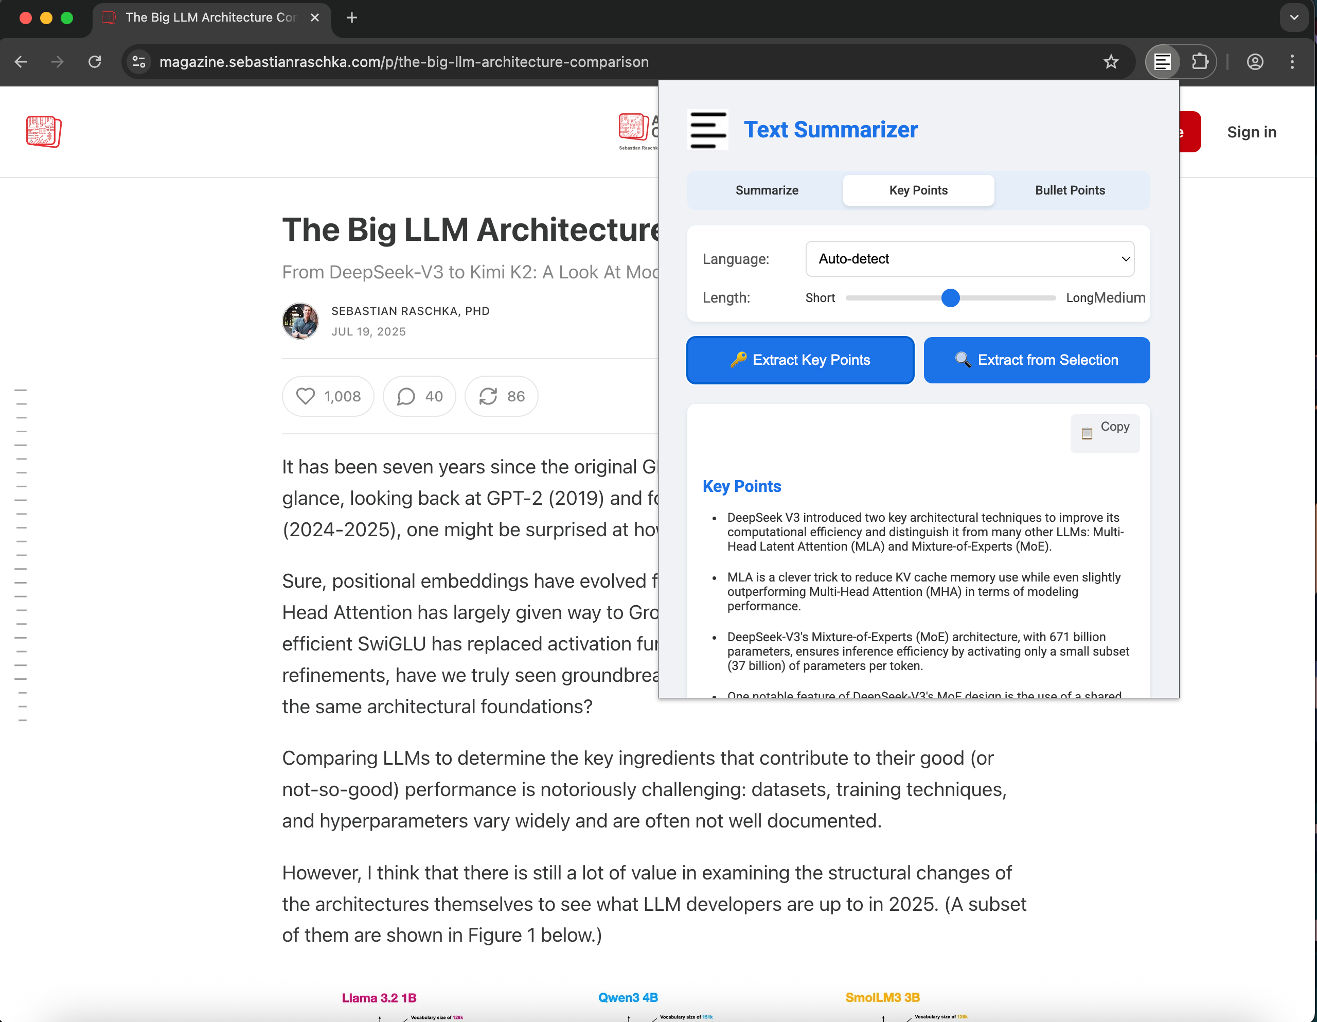Open a new browser tab
Viewport: 1317px width, 1022px height.
pos(352,17)
